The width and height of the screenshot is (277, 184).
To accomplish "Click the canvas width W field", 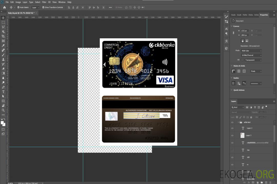I will pyautogui.click(x=244, y=31).
